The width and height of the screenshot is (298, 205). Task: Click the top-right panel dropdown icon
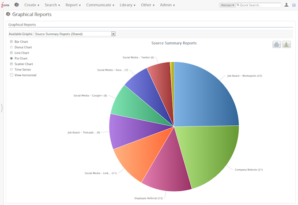[x=294, y=5]
